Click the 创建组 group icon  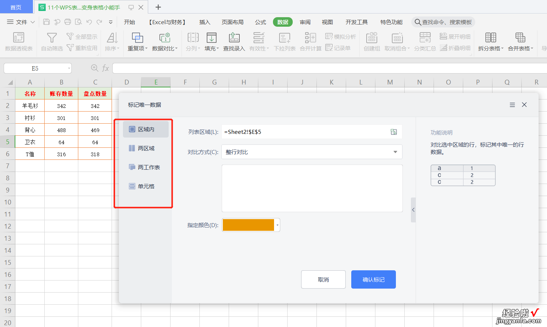[x=372, y=38]
